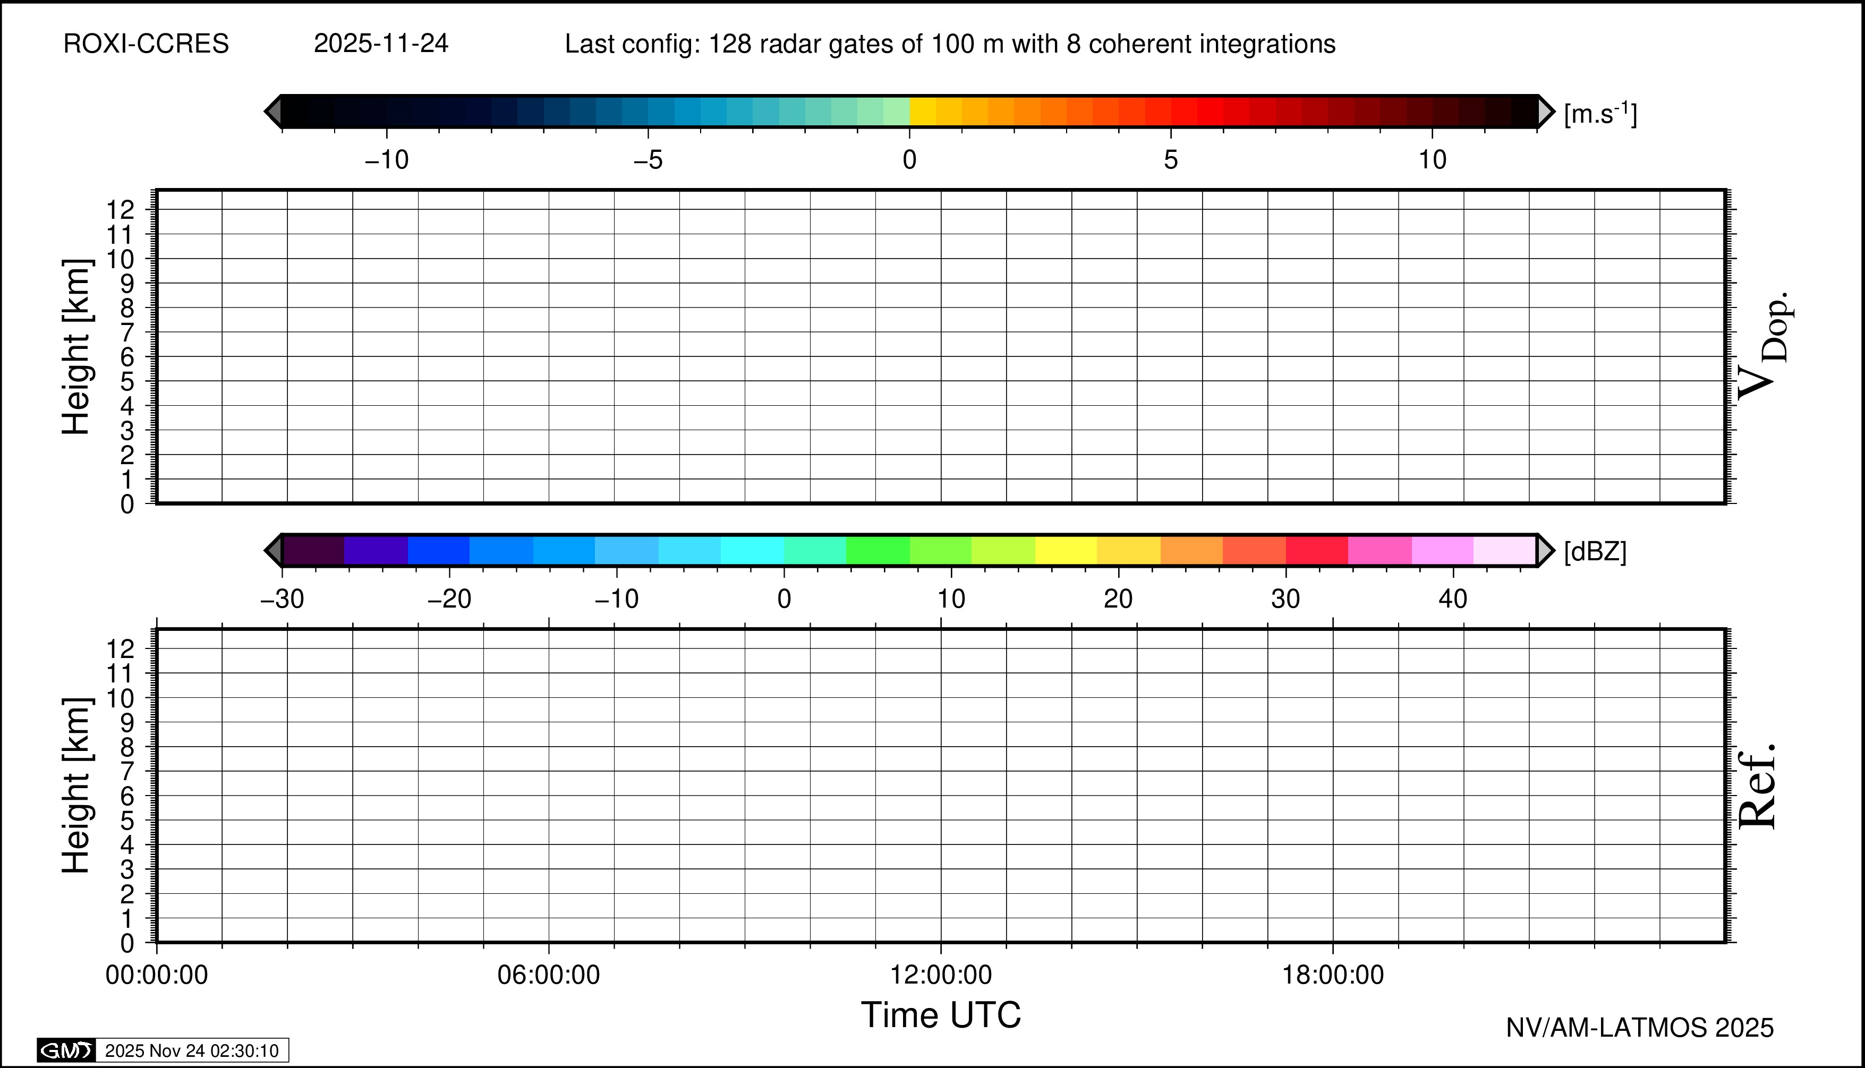The width and height of the screenshot is (1865, 1068).
Task: Click the NV/AM-LATMOS 2025 credit text
Action: click(x=1640, y=1028)
